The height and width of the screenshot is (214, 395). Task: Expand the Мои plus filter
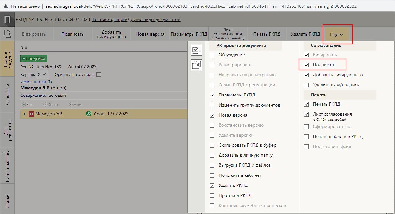click(x=75, y=105)
